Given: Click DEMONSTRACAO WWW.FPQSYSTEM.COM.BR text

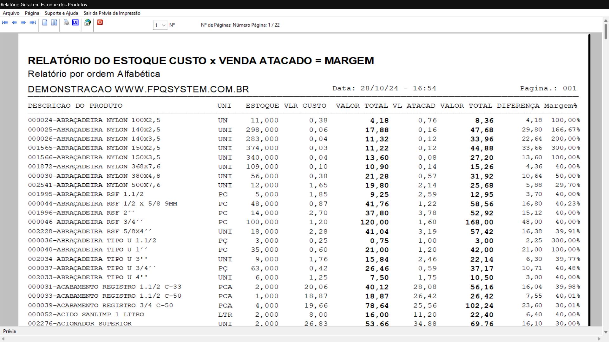Looking at the screenshot, I should [138, 89].
